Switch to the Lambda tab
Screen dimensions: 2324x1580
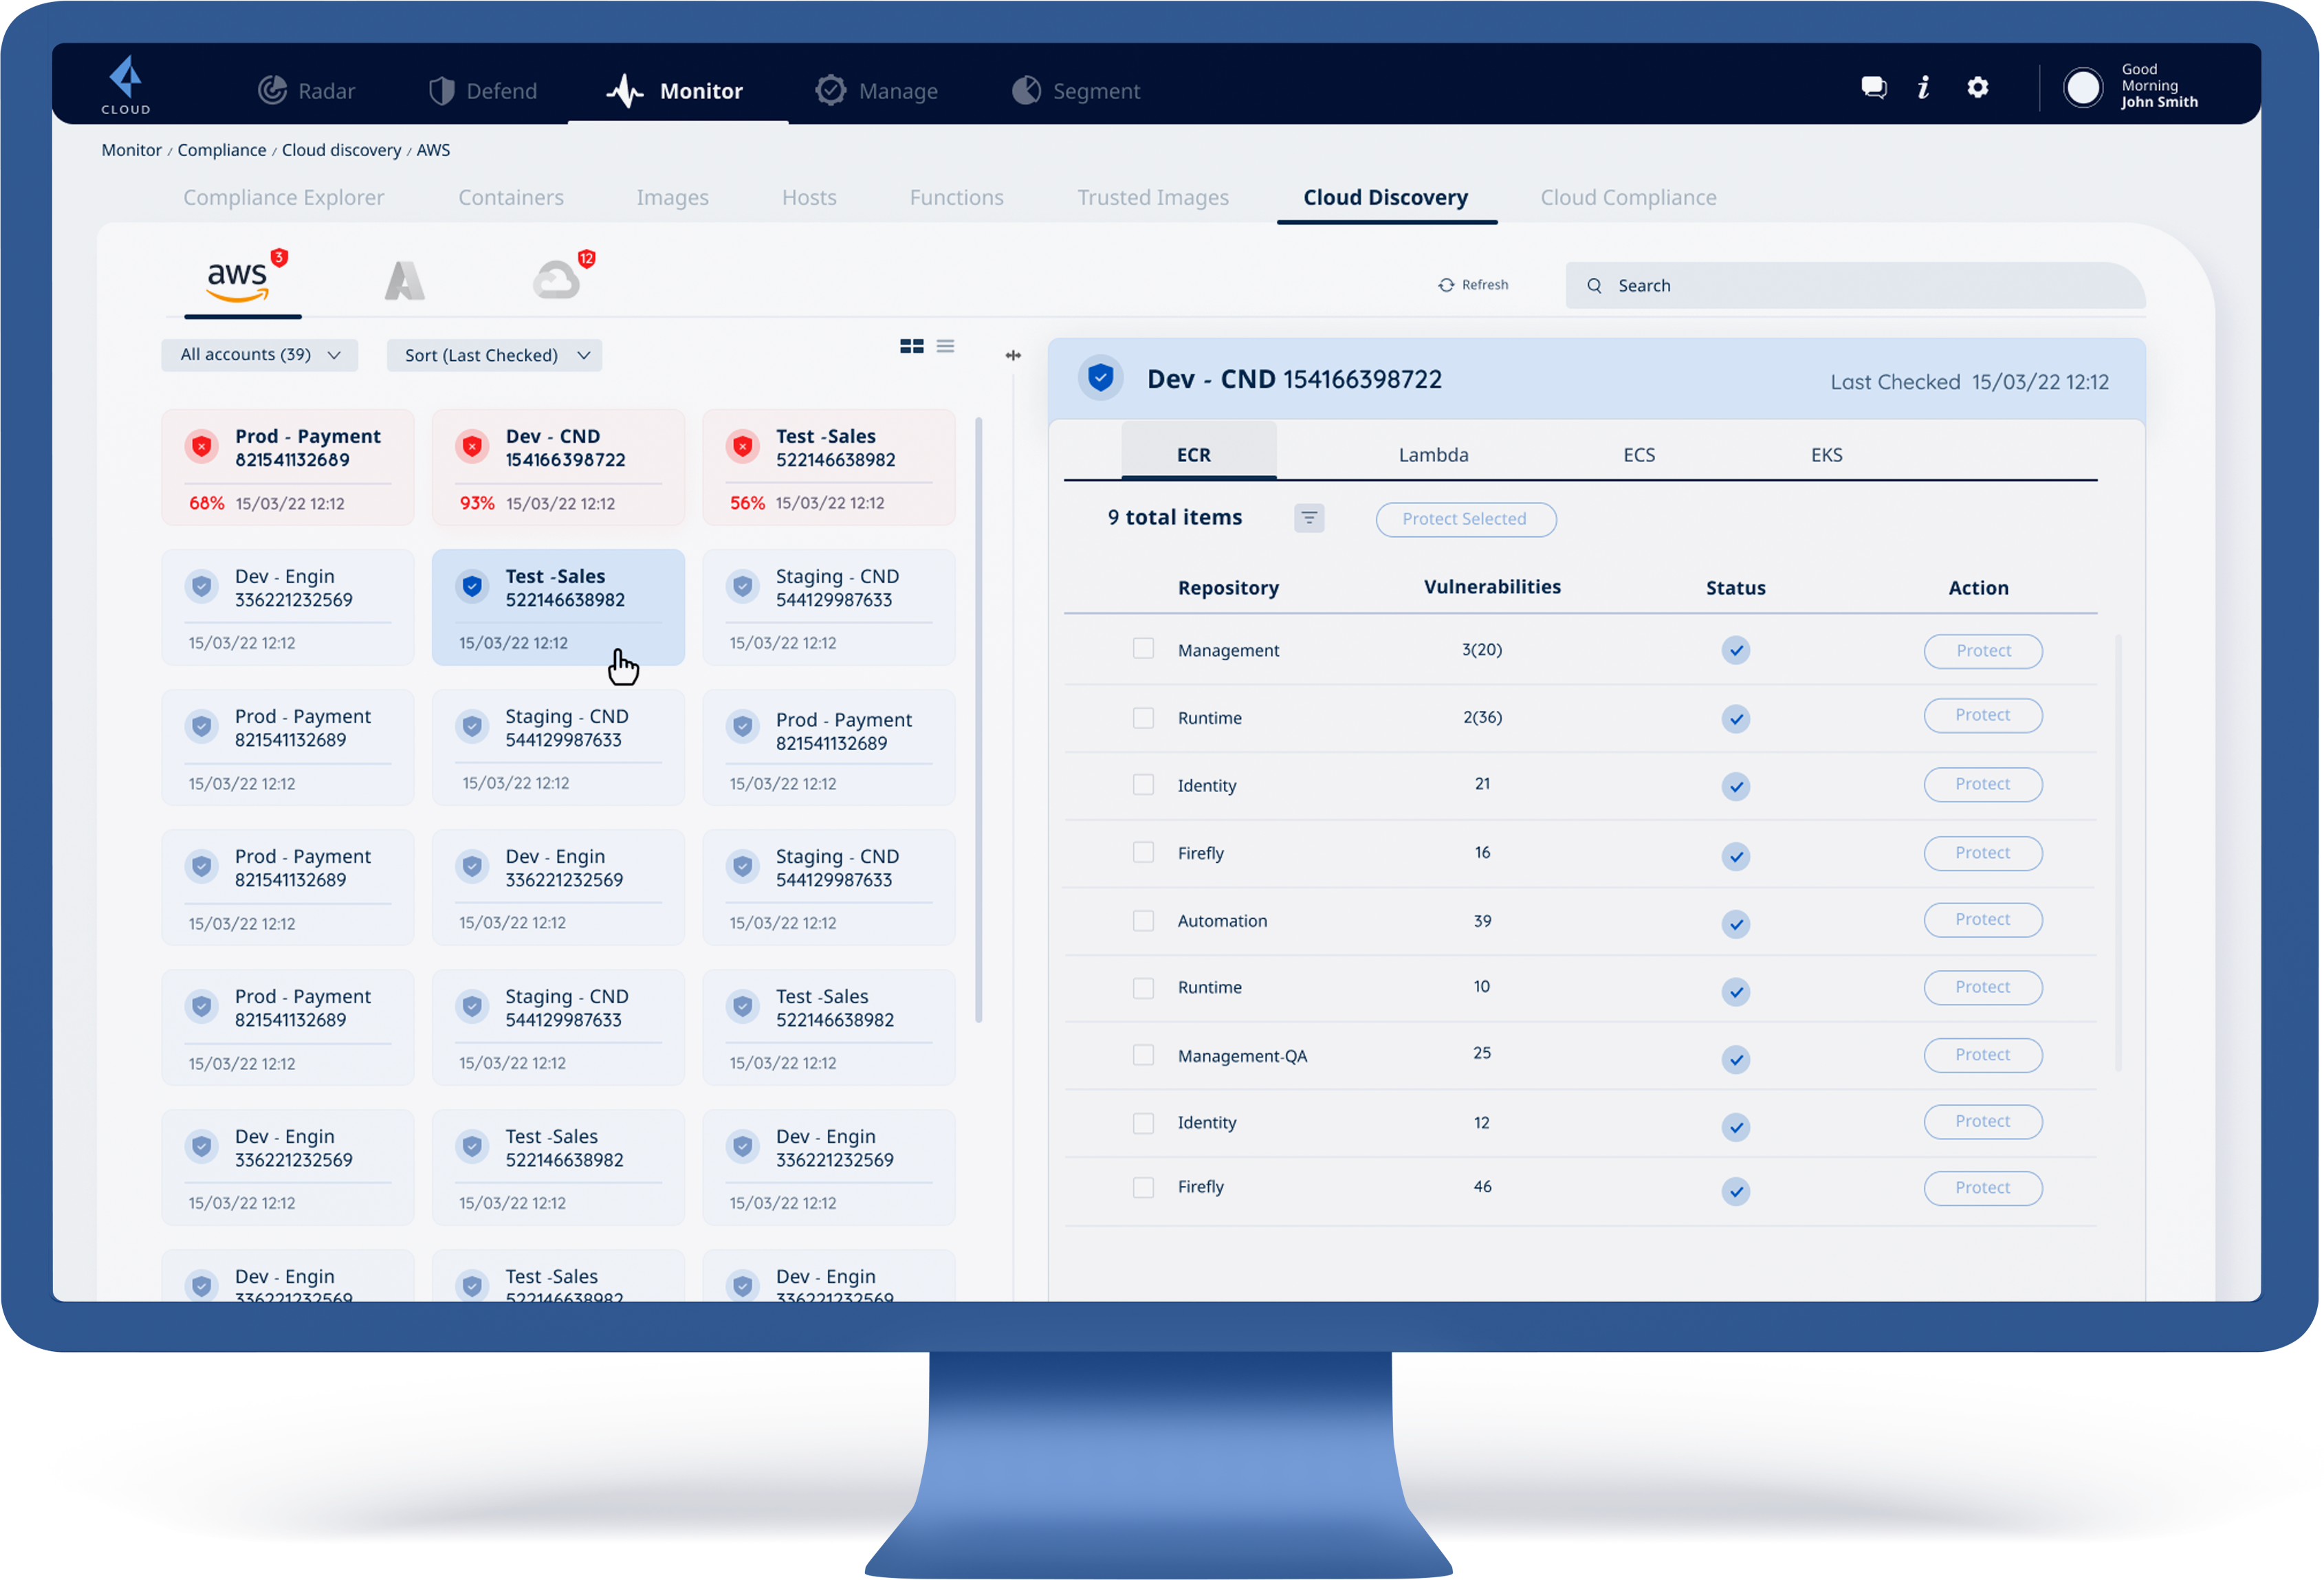(1433, 455)
